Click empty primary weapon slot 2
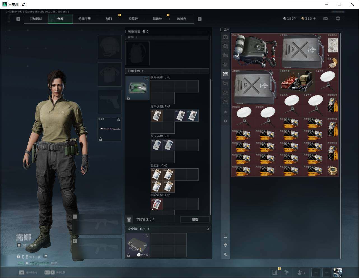 click(x=97, y=249)
